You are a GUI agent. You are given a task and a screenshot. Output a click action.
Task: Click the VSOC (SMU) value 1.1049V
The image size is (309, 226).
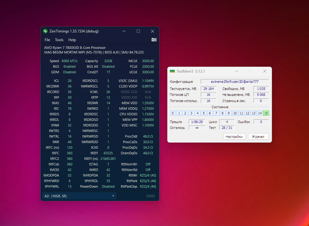coord(148,81)
